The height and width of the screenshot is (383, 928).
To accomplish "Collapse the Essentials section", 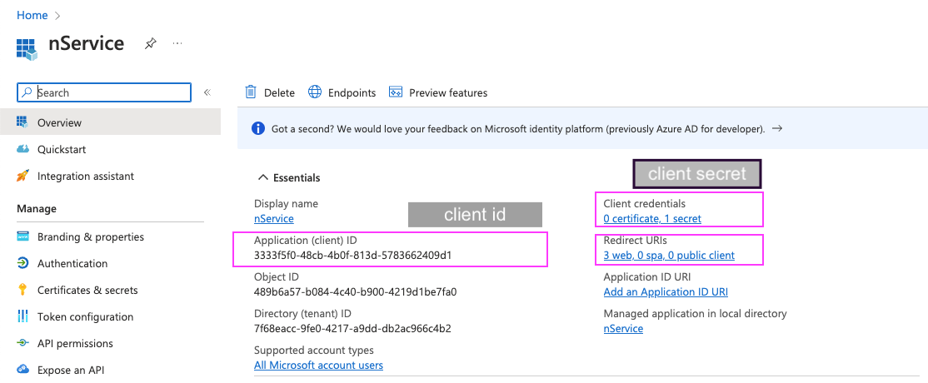I will click(263, 177).
